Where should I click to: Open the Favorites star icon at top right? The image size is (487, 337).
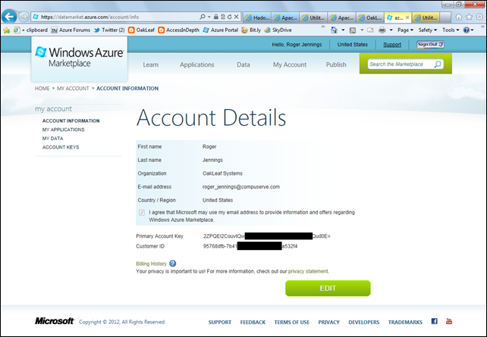[x=469, y=17]
